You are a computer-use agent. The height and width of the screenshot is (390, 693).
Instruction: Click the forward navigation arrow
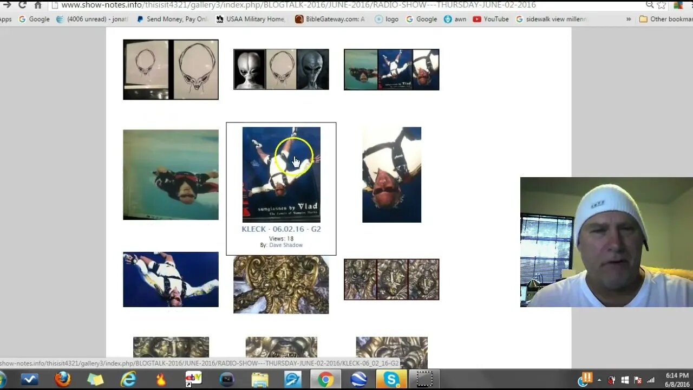click(x=6, y=5)
